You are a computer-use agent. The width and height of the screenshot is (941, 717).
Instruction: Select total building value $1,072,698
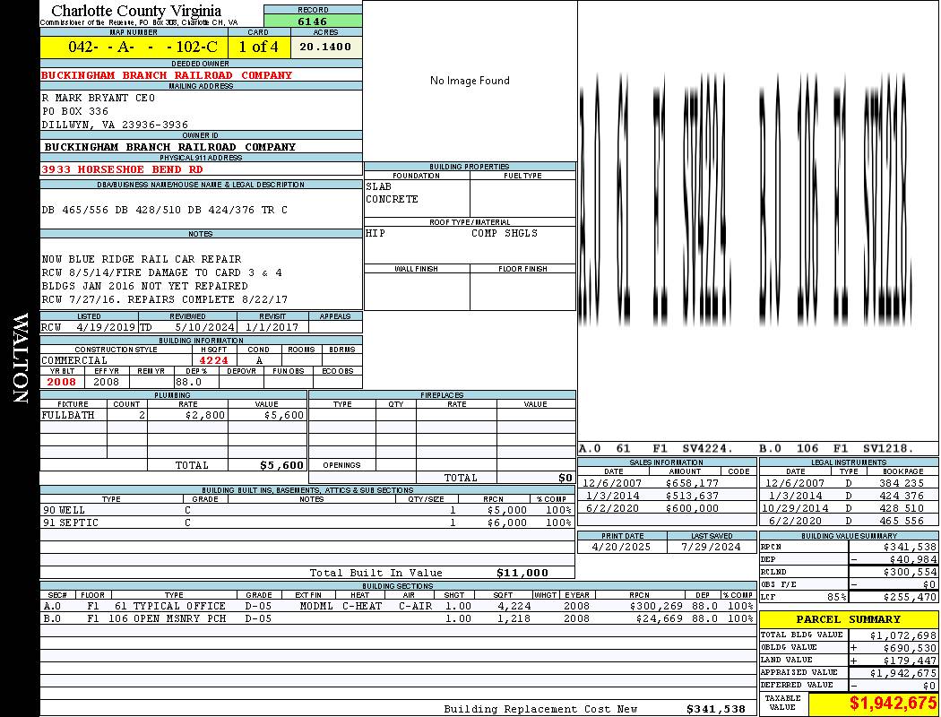click(903, 635)
